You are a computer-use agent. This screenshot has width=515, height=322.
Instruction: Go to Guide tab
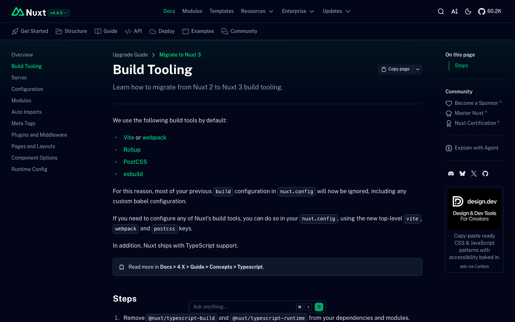(106, 31)
